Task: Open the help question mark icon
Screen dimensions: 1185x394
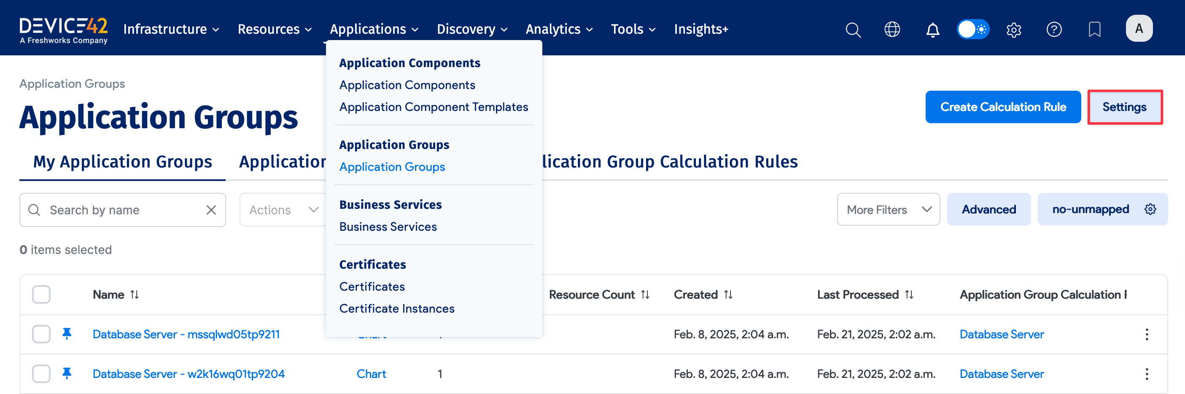Action: (1054, 29)
